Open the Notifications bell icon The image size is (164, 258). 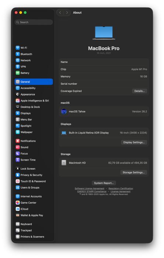[18, 141]
